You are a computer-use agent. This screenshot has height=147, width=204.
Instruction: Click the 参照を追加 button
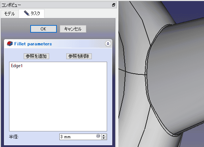coord(36,56)
